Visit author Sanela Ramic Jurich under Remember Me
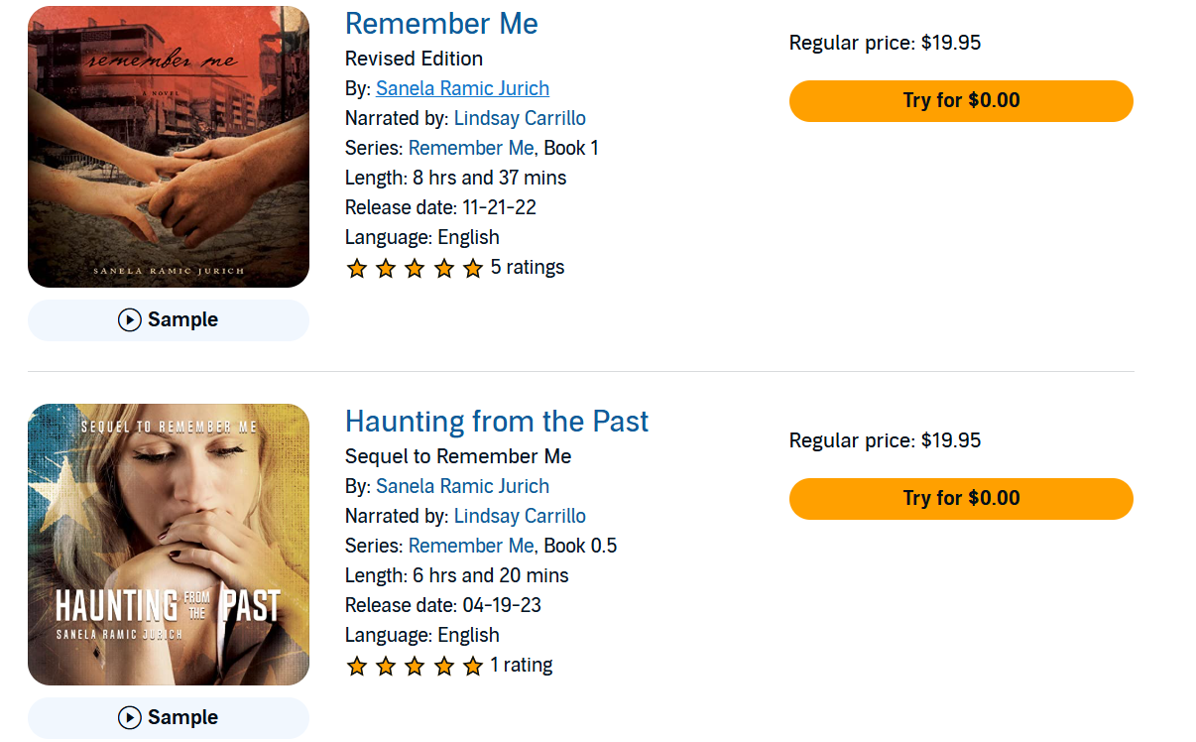Viewport: 1196px width, 742px height. tap(462, 88)
